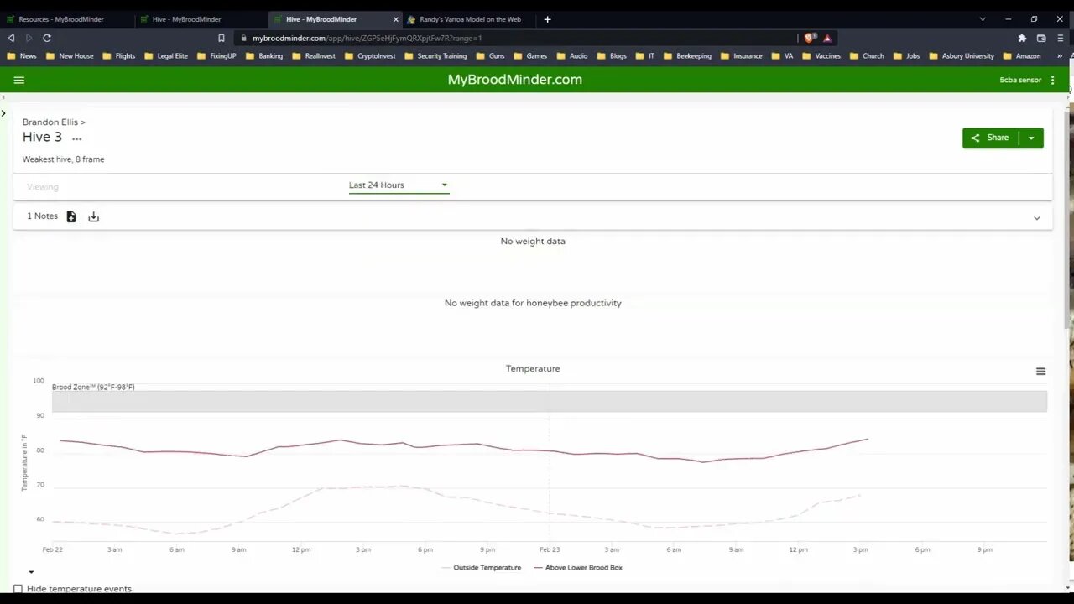Click the browser back arrow
The height and width of the screenshot is (604, 1074).
pyautogui.click(x=11, y=38)
